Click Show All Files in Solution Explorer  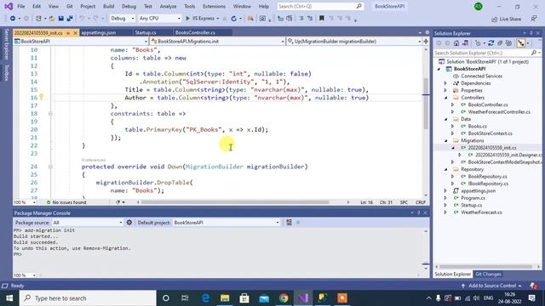508,43
